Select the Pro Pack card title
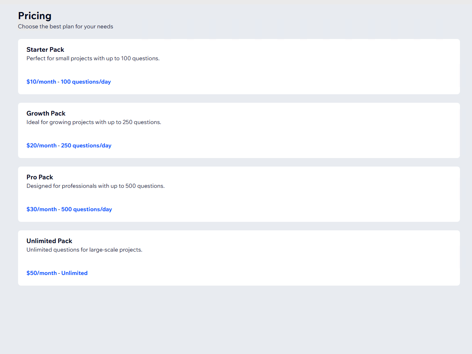Screen dimensions: 472x354 pyautogui.click(x=40, y=177)
